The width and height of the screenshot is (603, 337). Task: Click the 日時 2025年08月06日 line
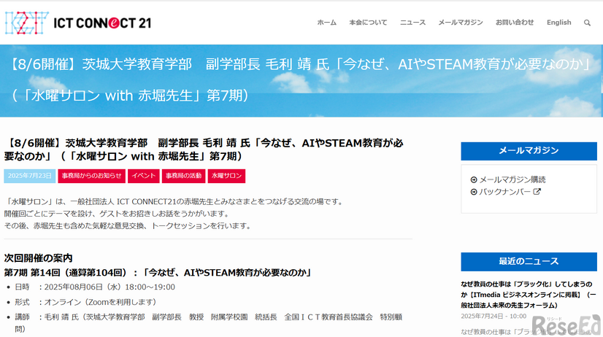(95, 287)
